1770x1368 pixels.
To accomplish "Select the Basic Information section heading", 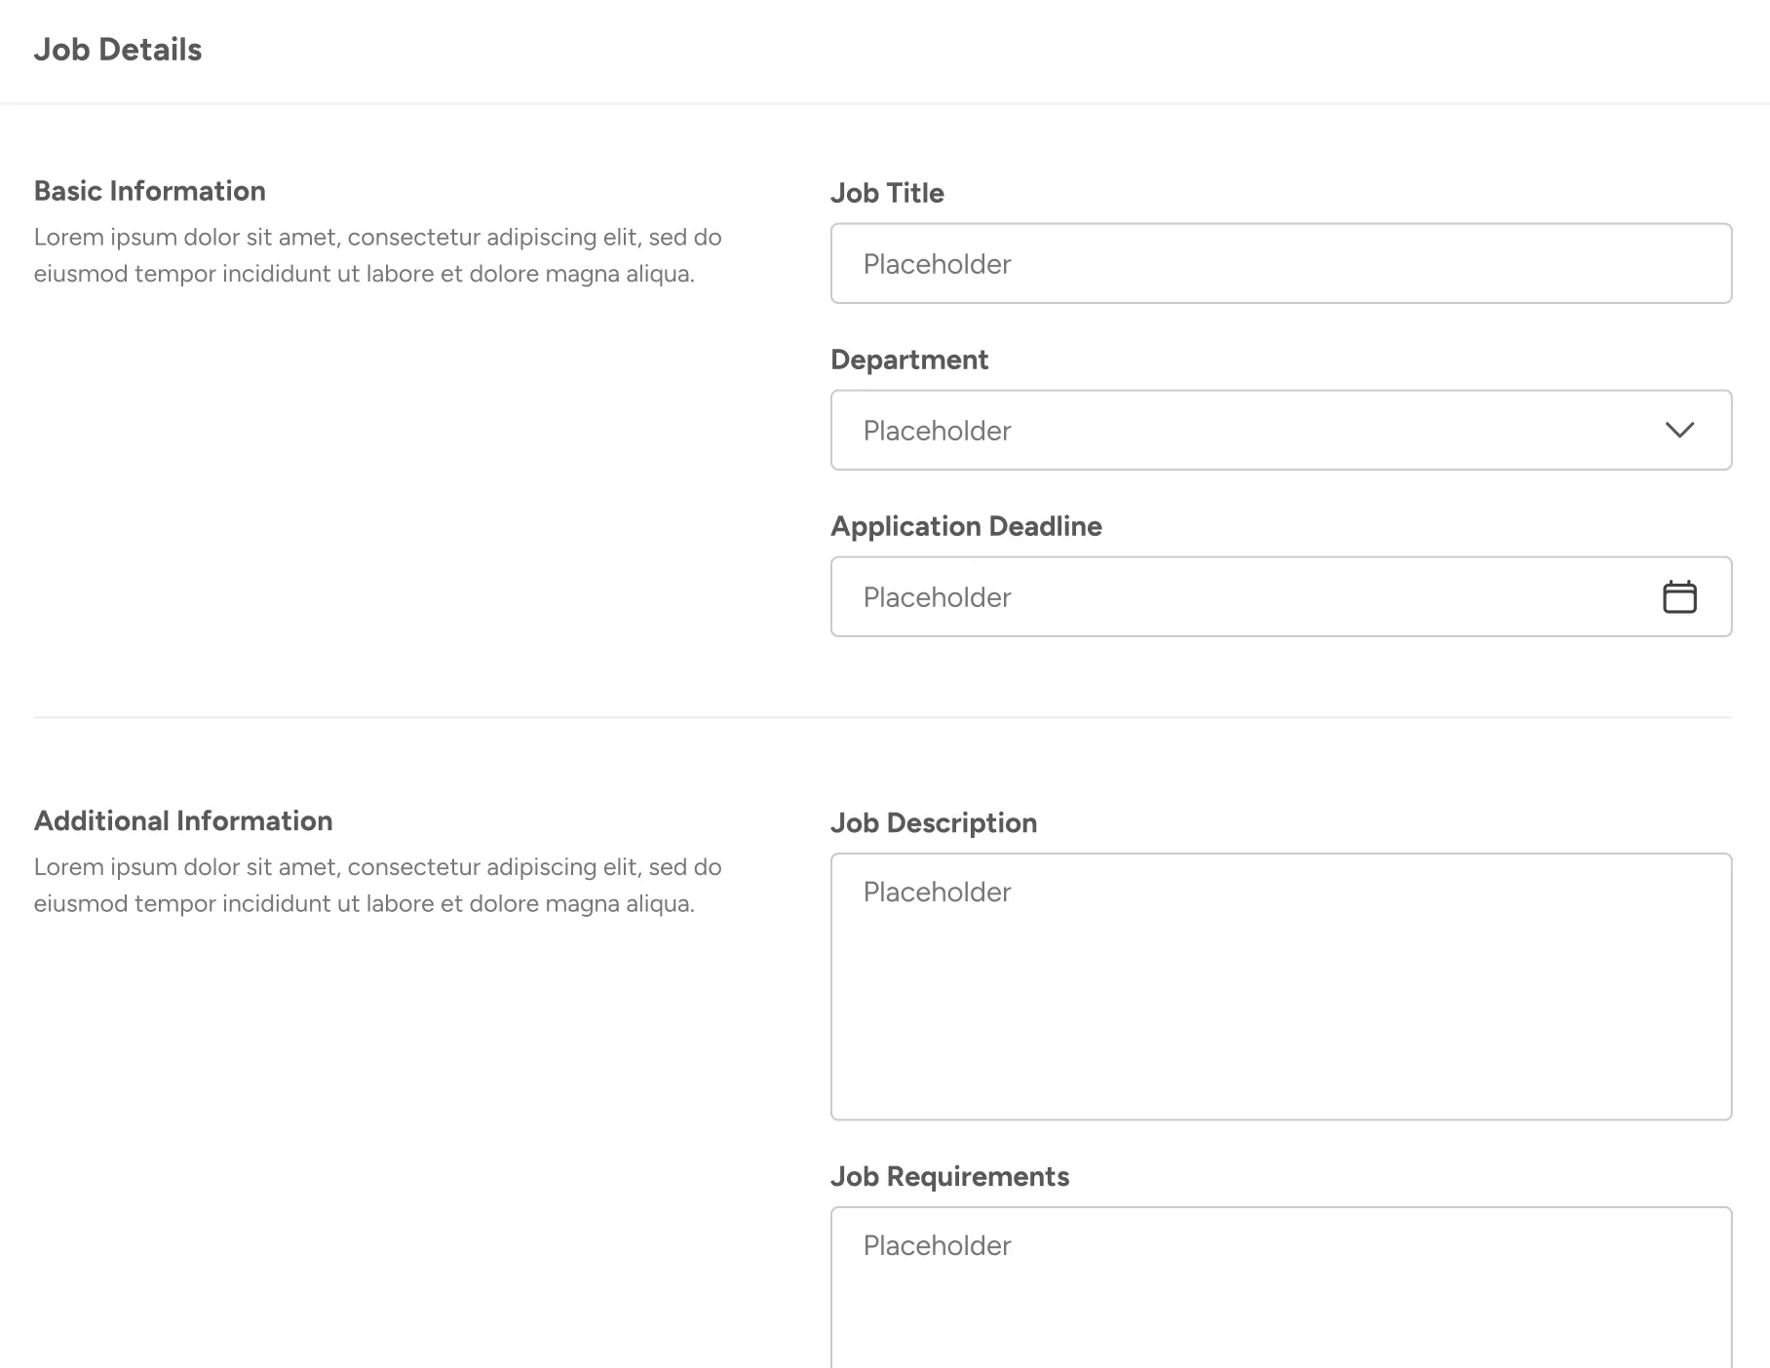I will pyautogui.click(x=150, y=191).
